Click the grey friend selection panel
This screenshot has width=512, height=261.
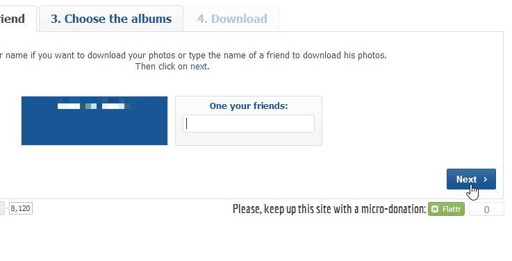[249, 121]
